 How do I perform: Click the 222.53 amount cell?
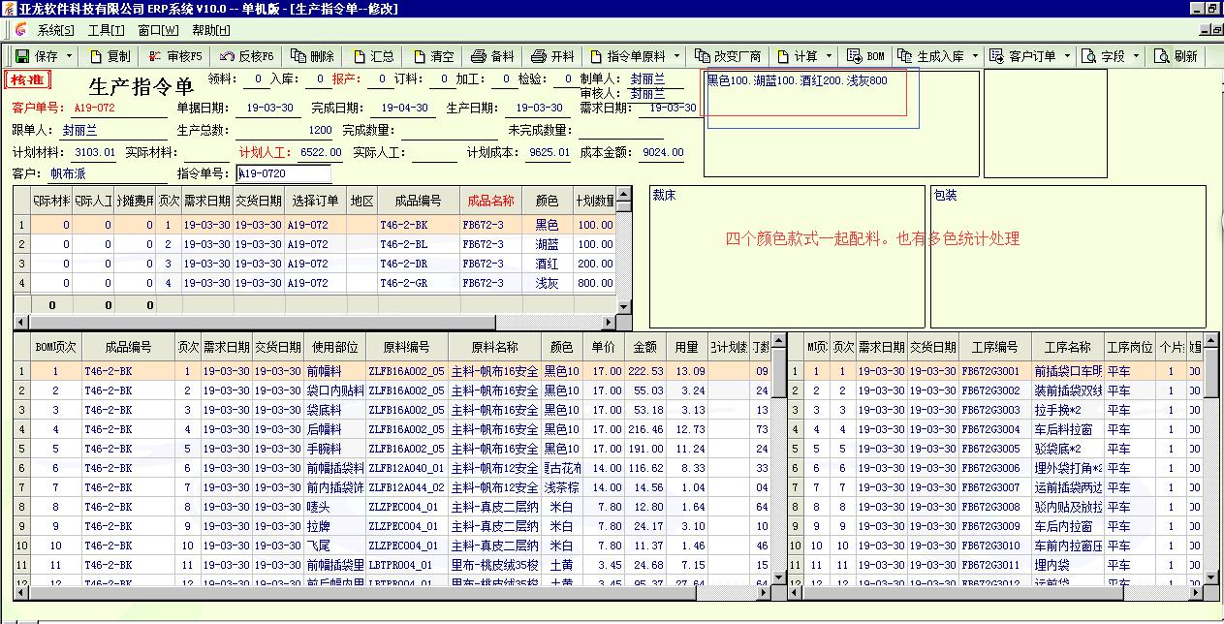click(x=644, y=371)
